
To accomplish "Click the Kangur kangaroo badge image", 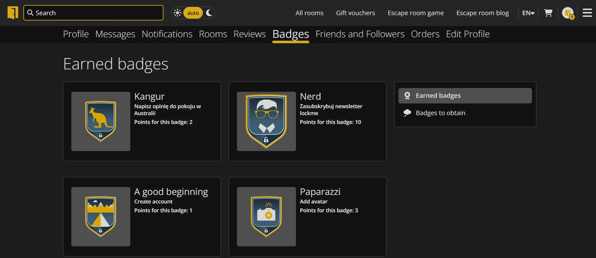I will pos(101,121).
